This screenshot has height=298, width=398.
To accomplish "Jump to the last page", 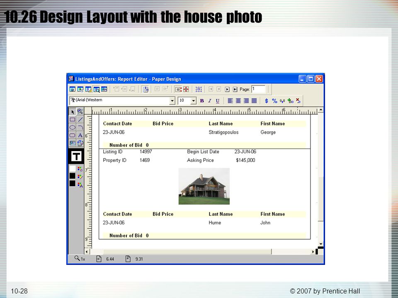I will click(235, 89).
